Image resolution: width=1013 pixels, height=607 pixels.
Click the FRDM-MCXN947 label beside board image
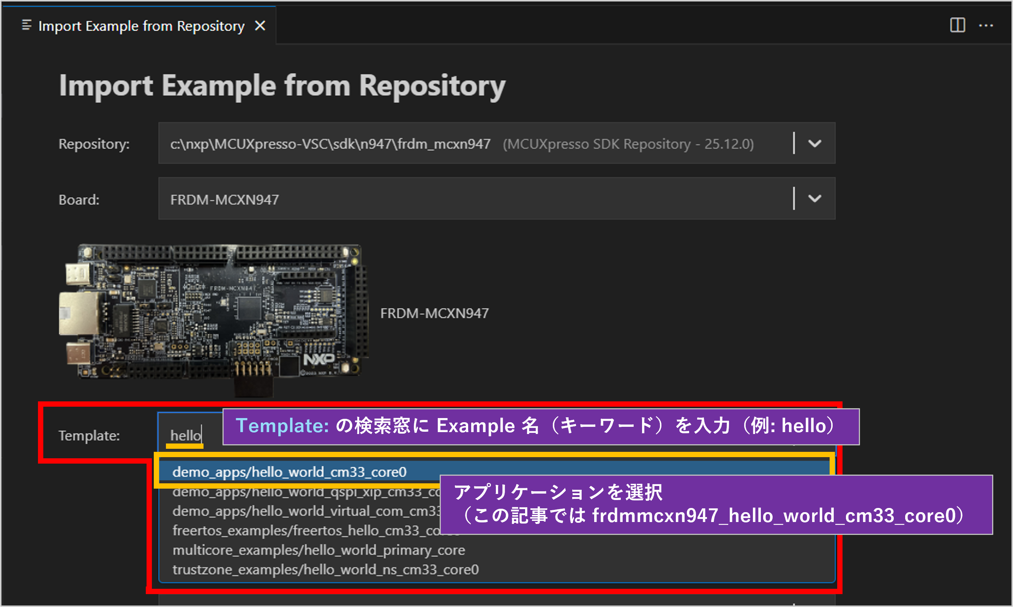(434, 313)
